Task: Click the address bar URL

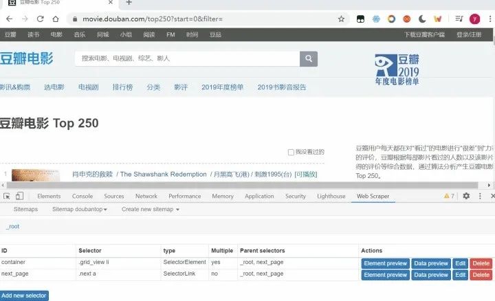Action: [x=153, y=19]
